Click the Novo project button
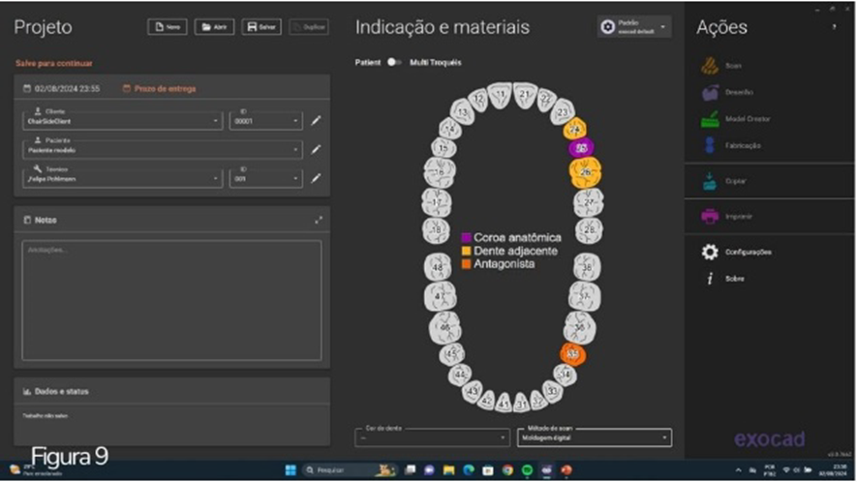This screenshot has width=857, height=482. pos(168,27)
